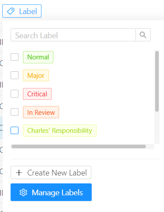164x212 pixels.
Task: Open Manage Labels settings
Action: point(51,192)
